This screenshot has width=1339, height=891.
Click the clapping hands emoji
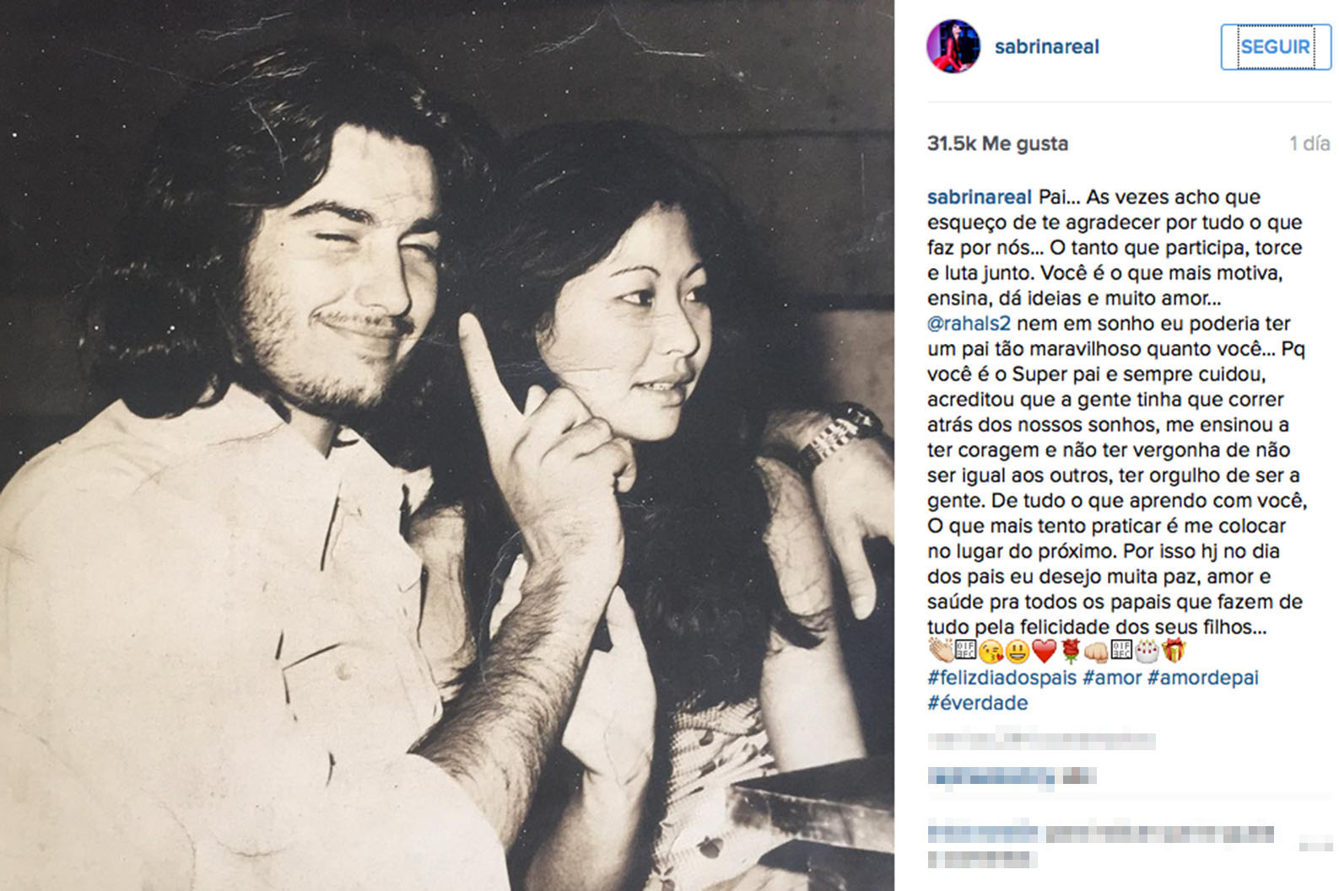[940, 652]
